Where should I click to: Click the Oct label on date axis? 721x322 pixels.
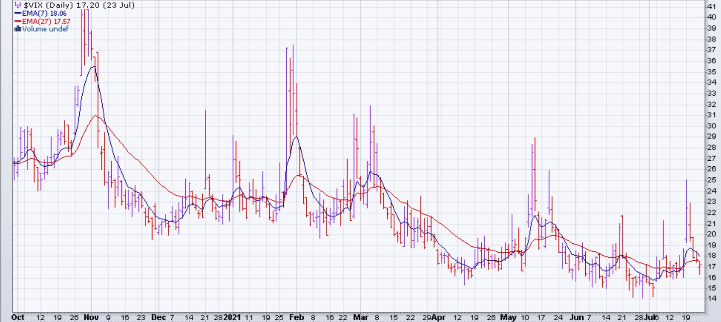[x=18, y=317]
